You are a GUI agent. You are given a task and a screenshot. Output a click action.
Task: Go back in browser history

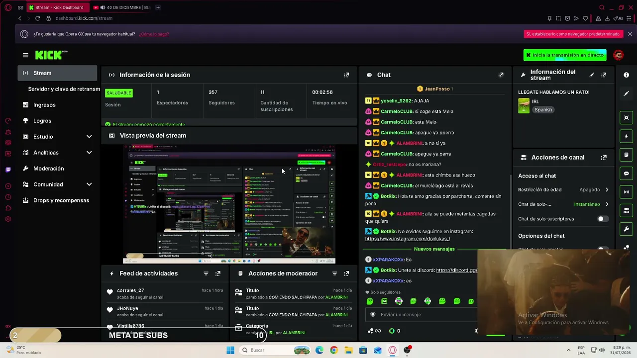coord(20,18)
